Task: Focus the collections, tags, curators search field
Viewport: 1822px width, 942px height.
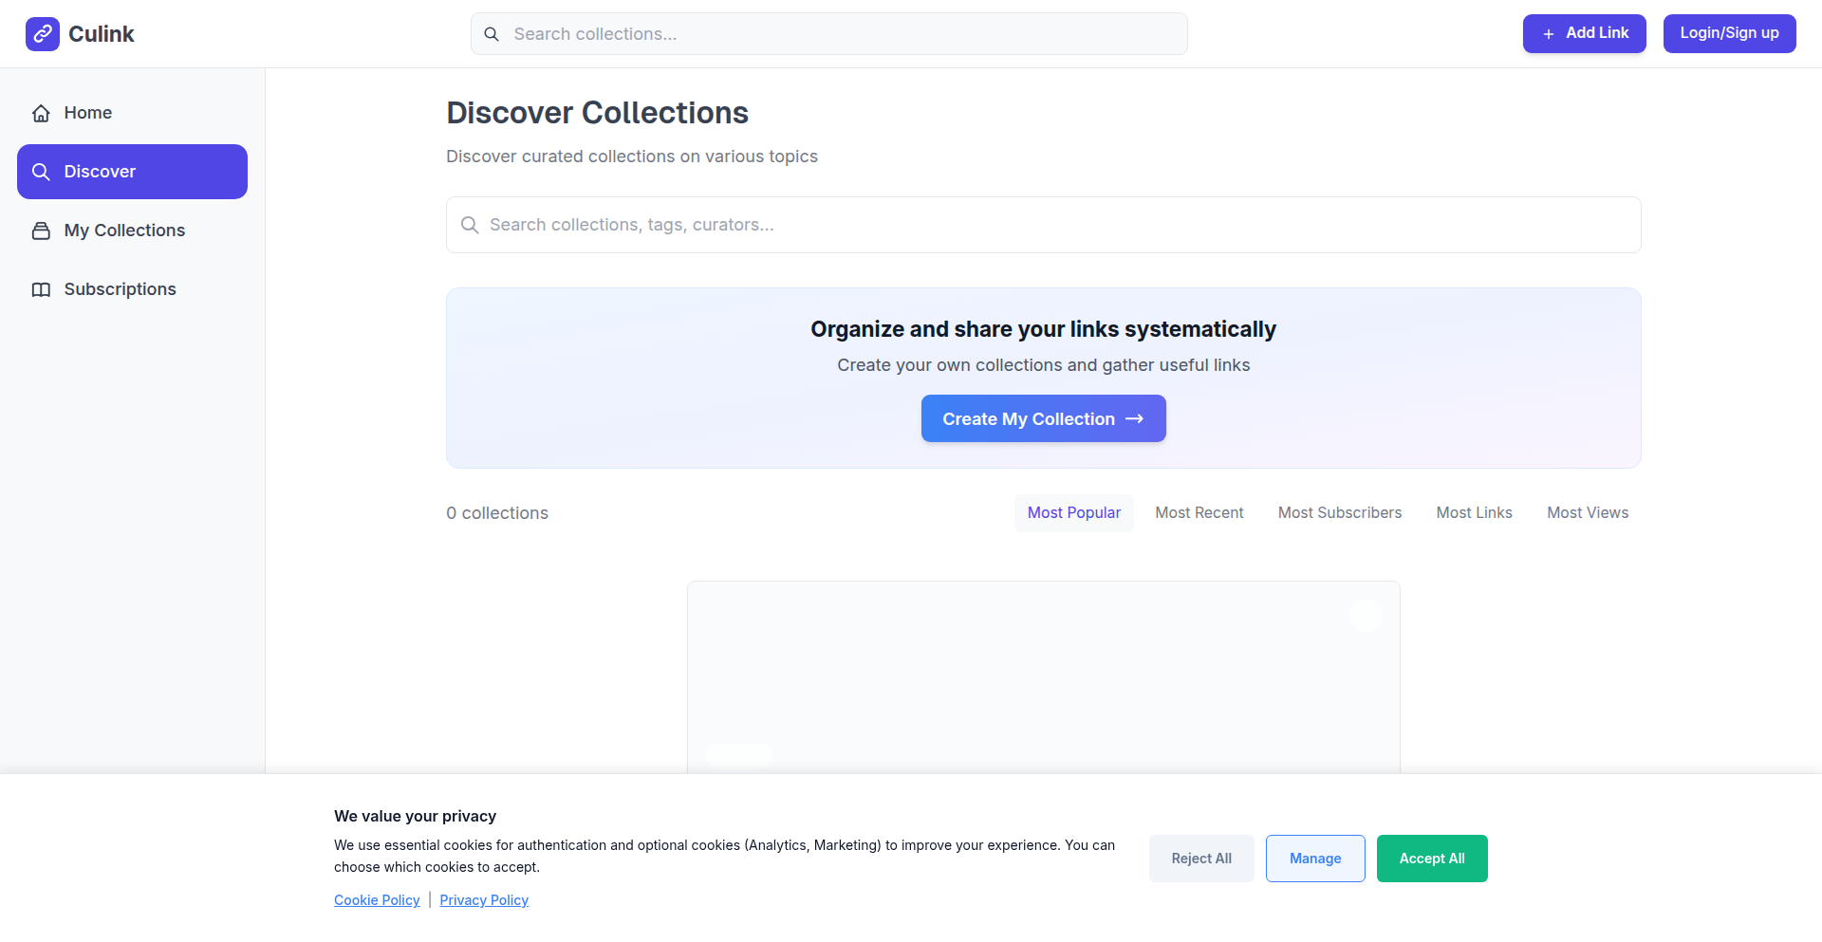Action: (1044, 225)
